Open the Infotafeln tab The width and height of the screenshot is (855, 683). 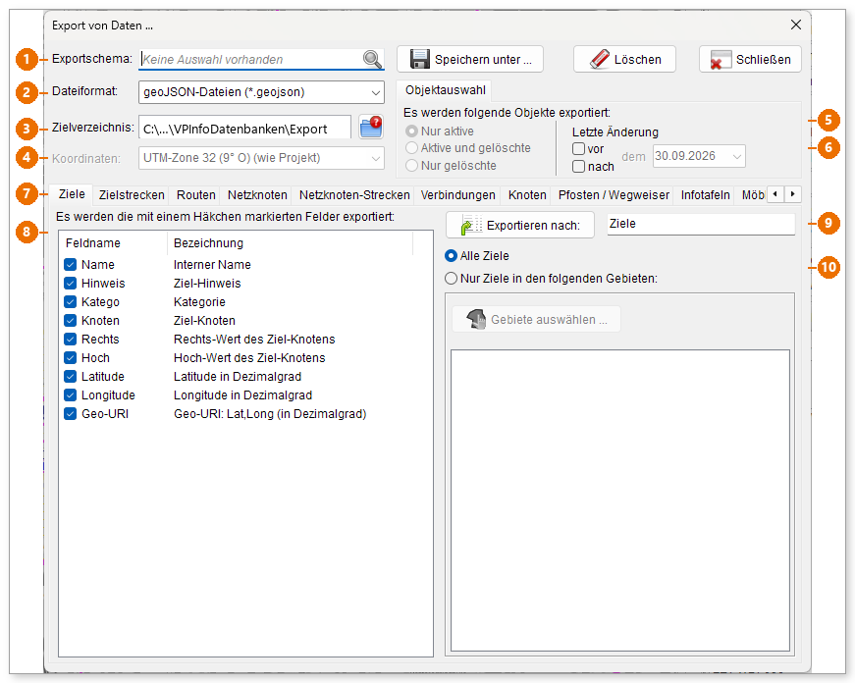pyautogui.click(x=705, y=195)
